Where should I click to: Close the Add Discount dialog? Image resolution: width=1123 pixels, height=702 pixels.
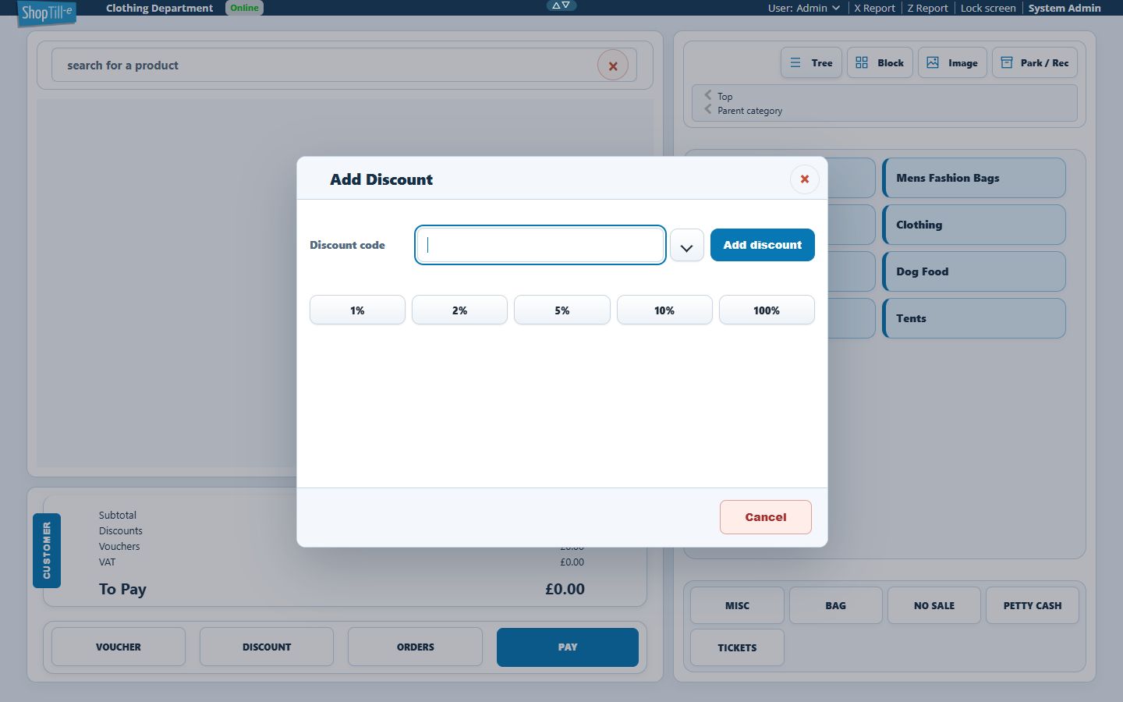pos(804,179)
